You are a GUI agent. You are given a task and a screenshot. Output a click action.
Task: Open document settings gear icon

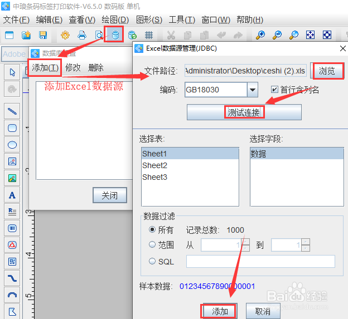coord(65,35)
